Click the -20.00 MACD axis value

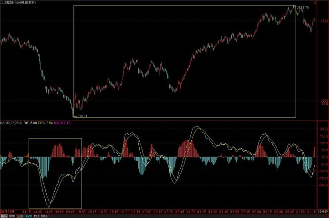pos(324,185)
